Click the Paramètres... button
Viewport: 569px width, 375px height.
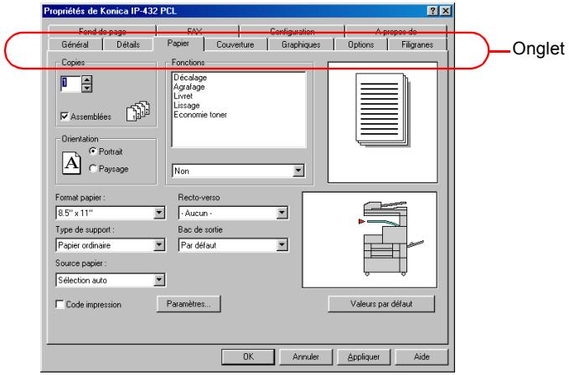tap(189, 304)
